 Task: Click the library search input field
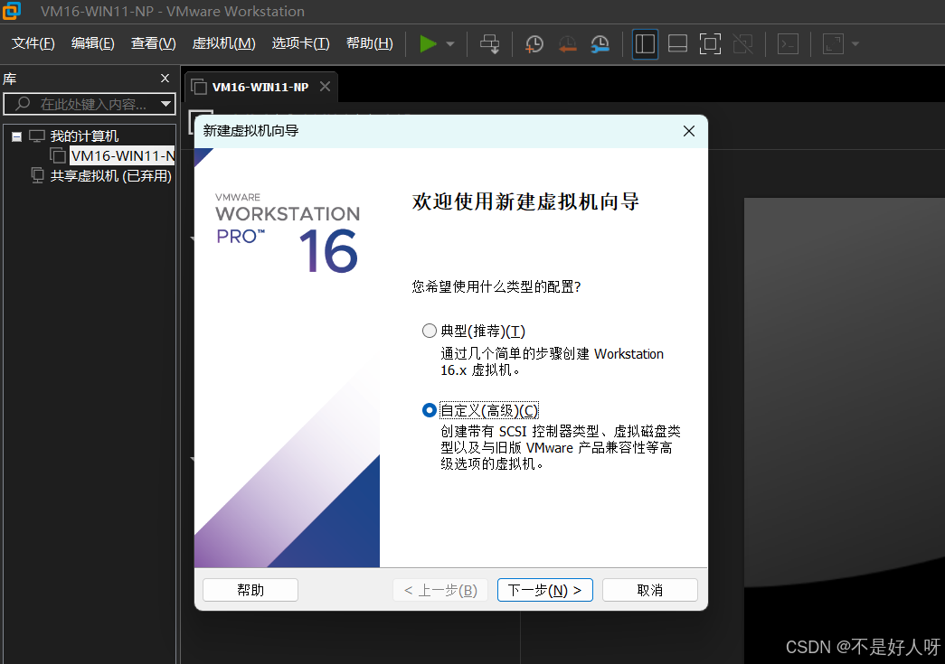90,104
